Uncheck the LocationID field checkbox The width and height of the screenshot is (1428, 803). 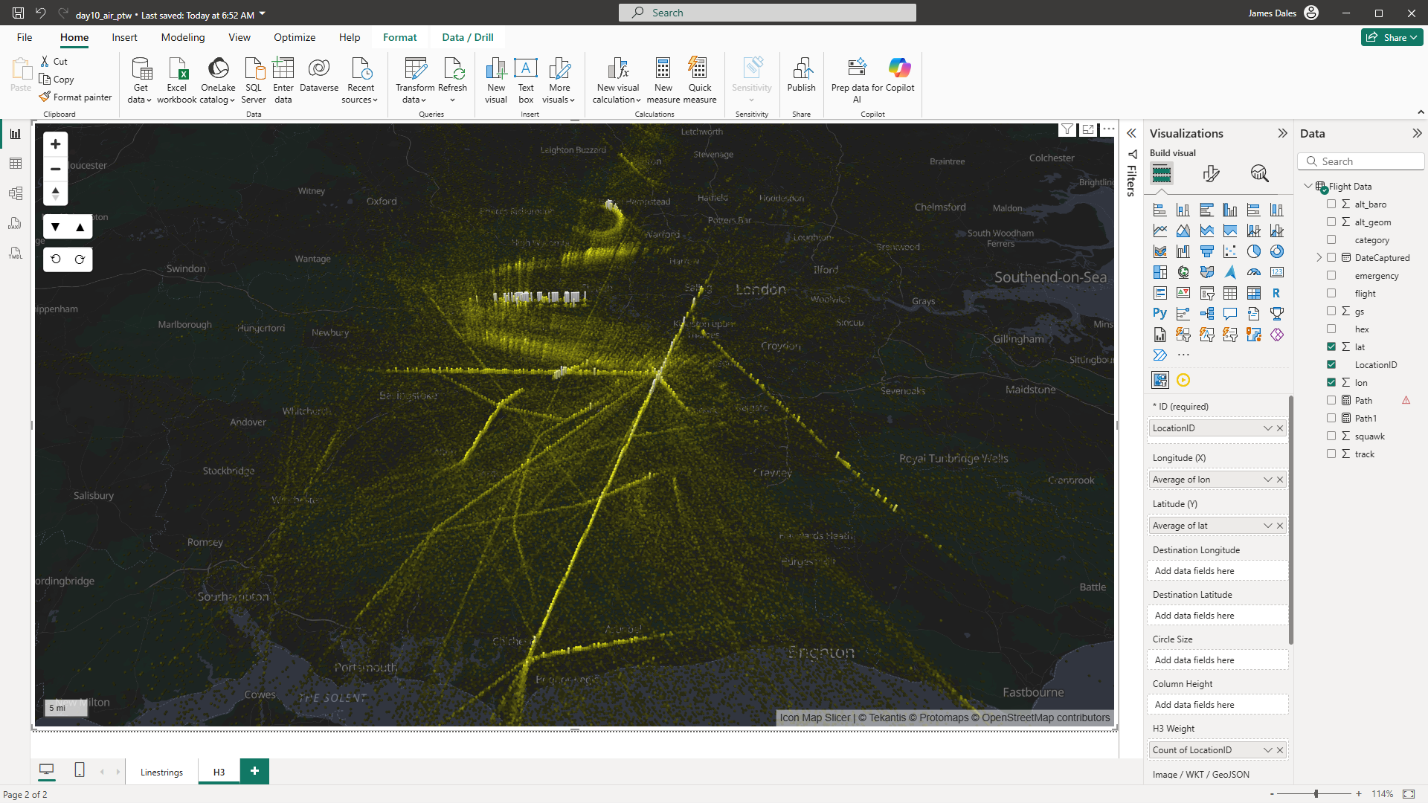1331,365
